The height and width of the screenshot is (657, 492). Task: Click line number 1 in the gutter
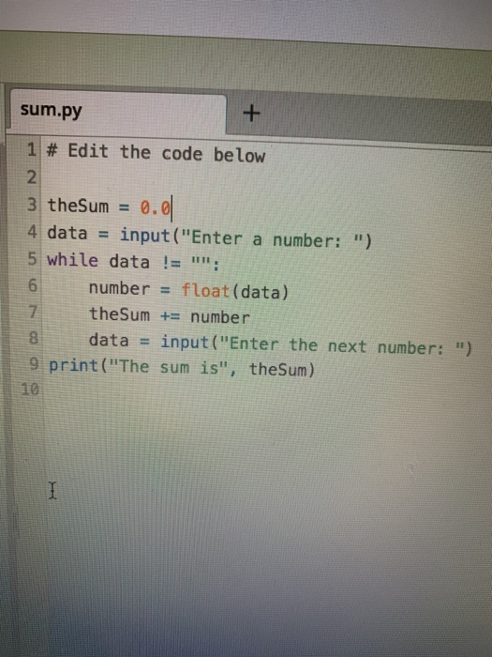pos(31,149)
